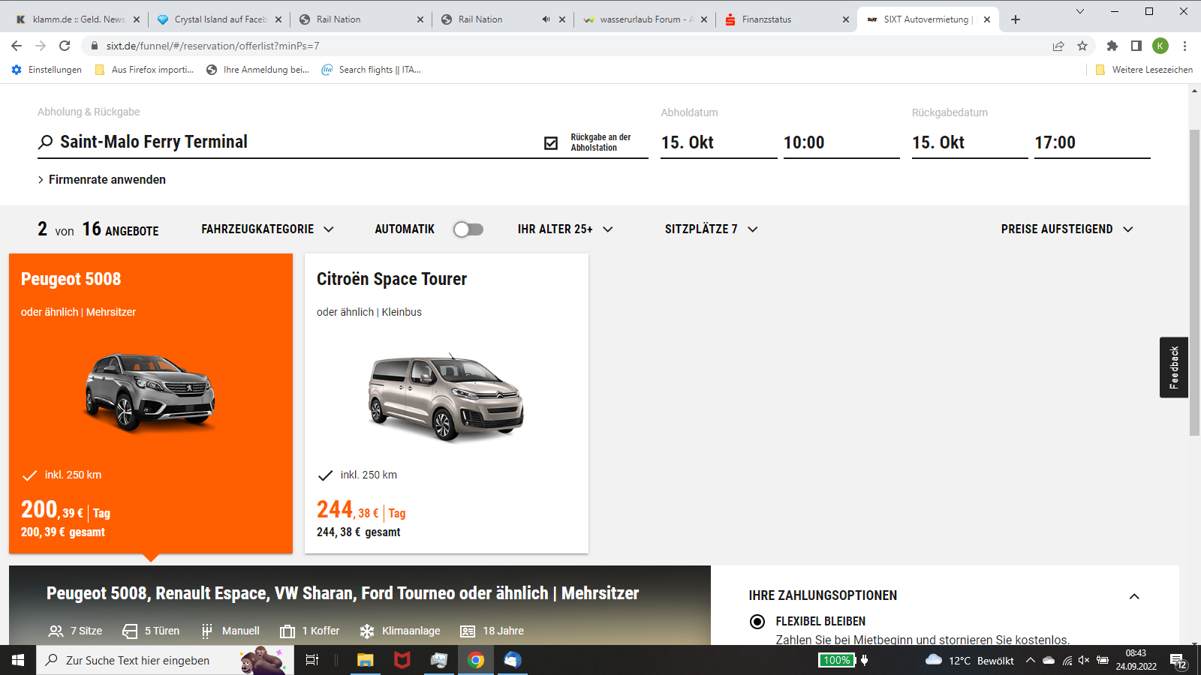The height and width of the screenshot is (675, 1201).
Task: Click the search magnifier icon beside Saint-Malo
Action: point(46,142)
